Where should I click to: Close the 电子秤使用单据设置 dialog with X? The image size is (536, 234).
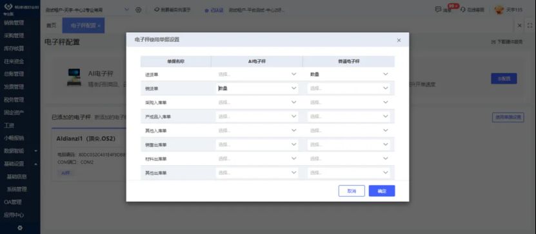[399, 40]
